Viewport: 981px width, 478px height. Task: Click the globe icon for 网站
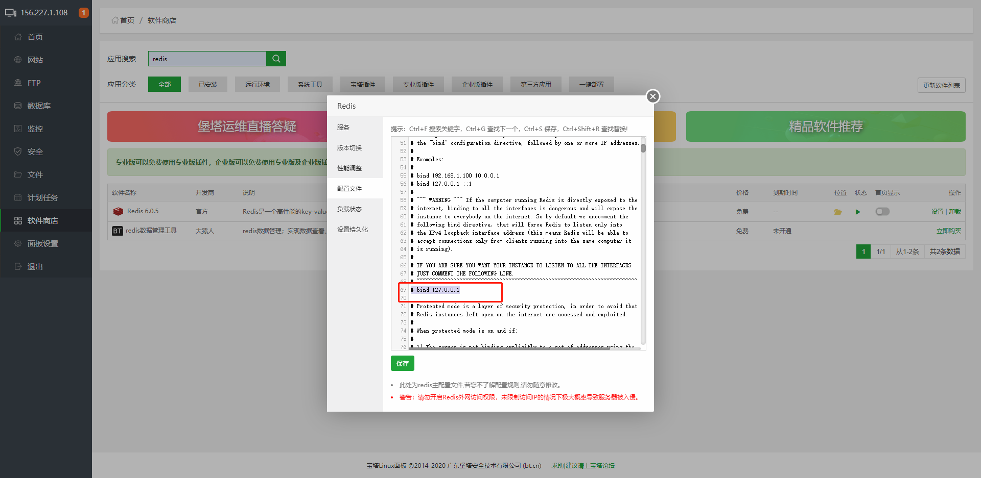point(18,60)
